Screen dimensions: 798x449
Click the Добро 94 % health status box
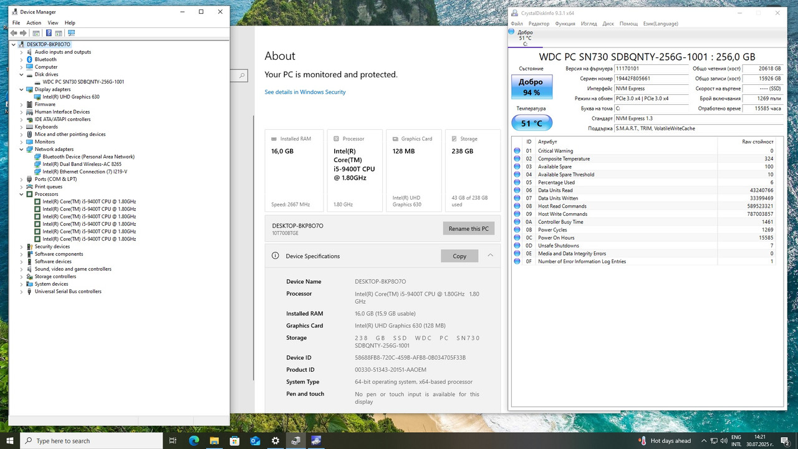pyautogui.click(x=531, y=87)
